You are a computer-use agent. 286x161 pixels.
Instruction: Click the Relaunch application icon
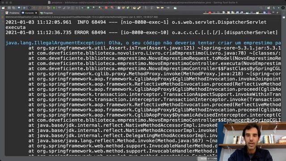112,8
